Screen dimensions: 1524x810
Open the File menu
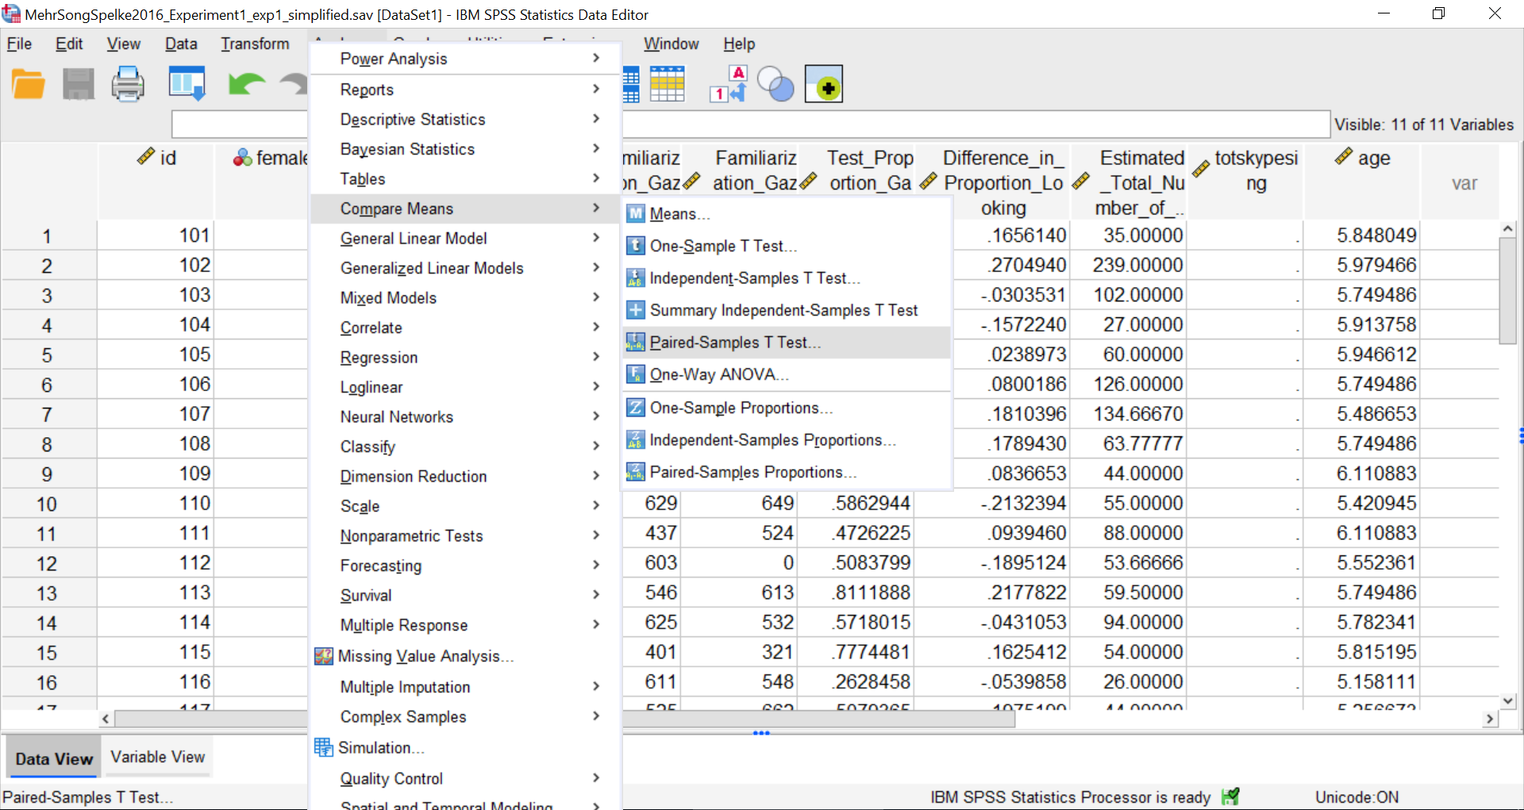(x=19, y=44)
